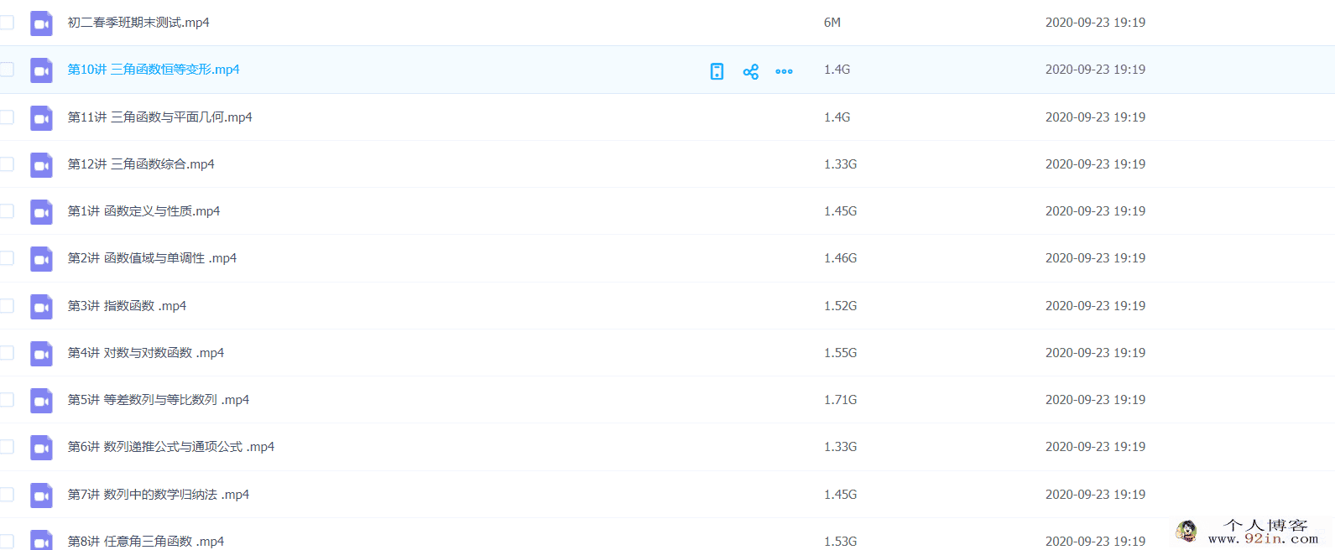Check the box beside 第5讲 等差数列与等比数列

pyautogui.click(x=7, y=399)
